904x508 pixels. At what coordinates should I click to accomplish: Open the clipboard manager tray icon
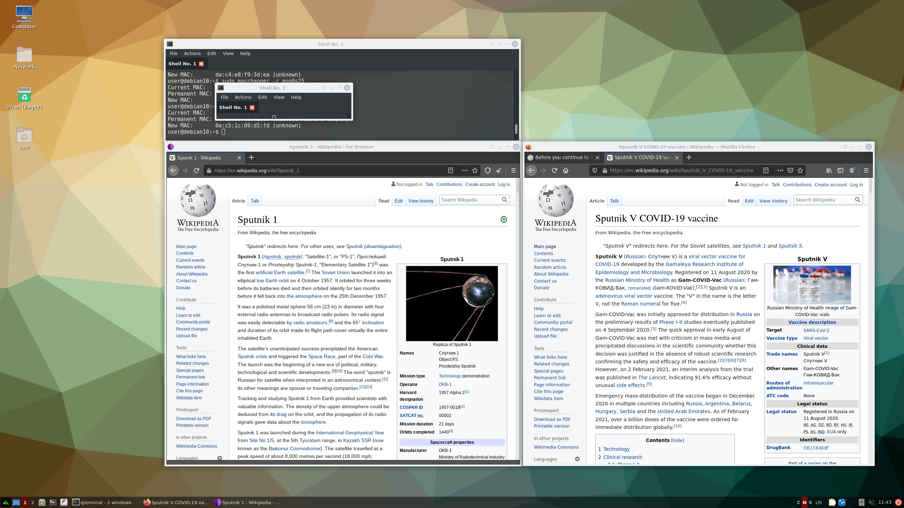(x=832, y=502)
